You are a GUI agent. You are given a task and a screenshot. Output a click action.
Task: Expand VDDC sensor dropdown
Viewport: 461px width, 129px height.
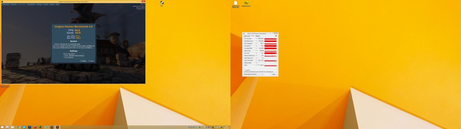[x=256, y=65]
